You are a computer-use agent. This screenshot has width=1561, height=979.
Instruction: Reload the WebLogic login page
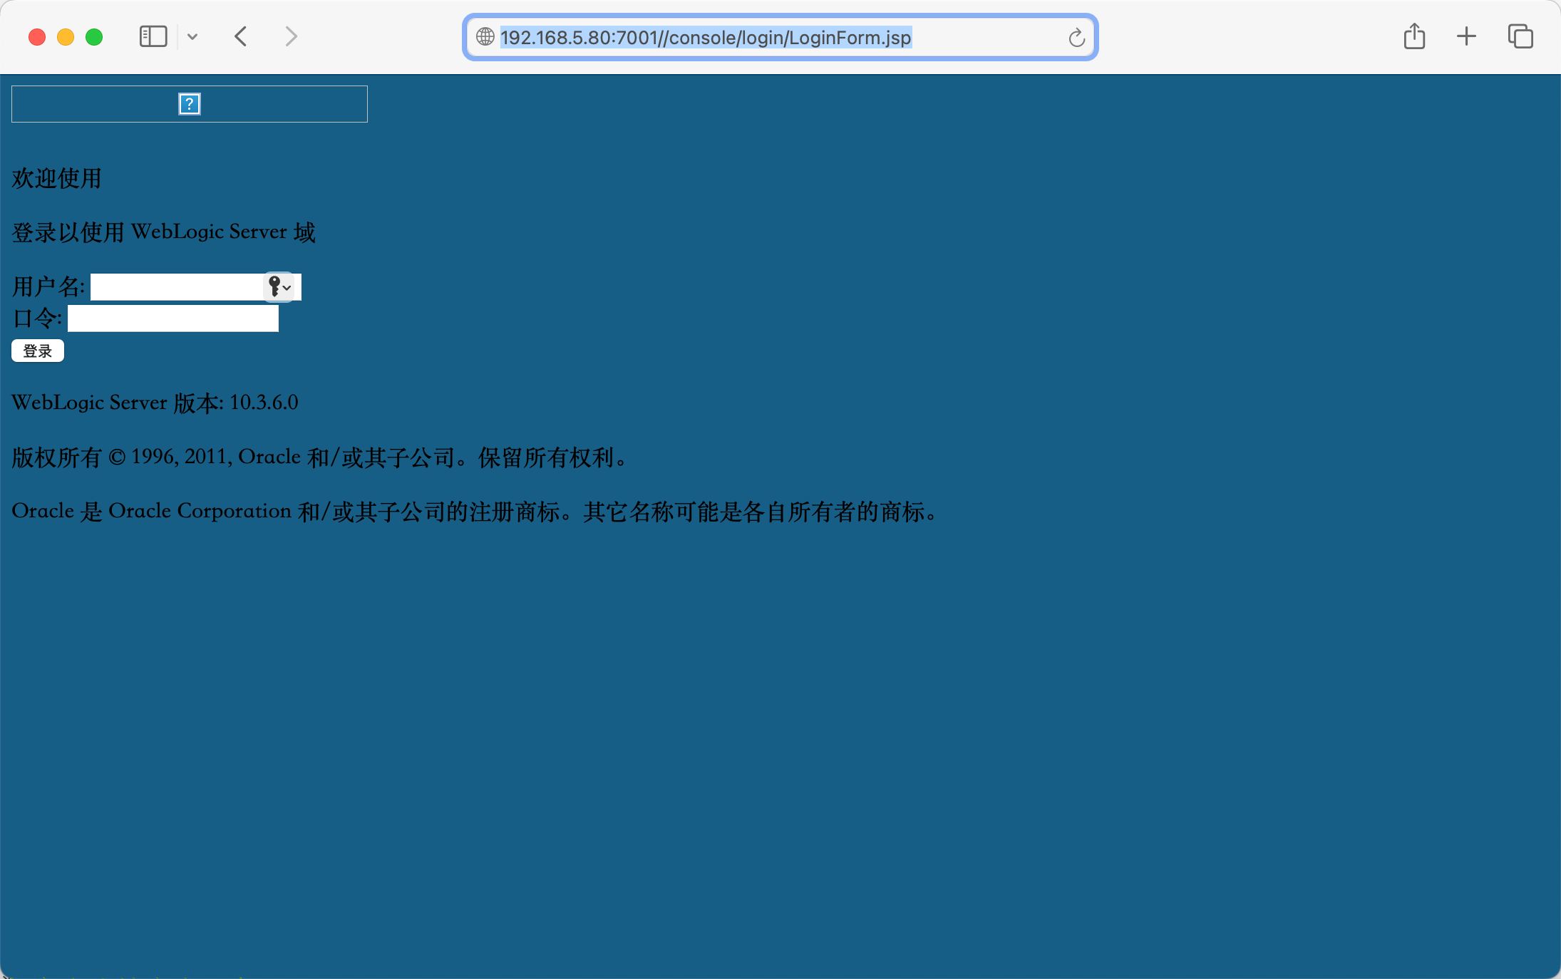1076,37
